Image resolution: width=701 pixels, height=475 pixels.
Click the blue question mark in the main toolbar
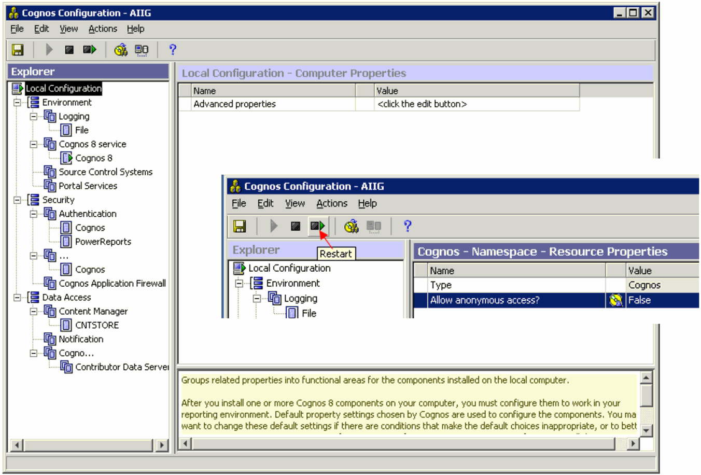click(173, 50)
